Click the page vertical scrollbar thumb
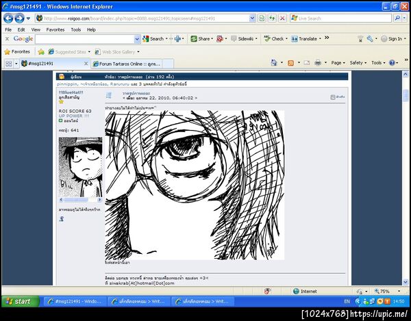The image size is (411, 321). (406, 95)
